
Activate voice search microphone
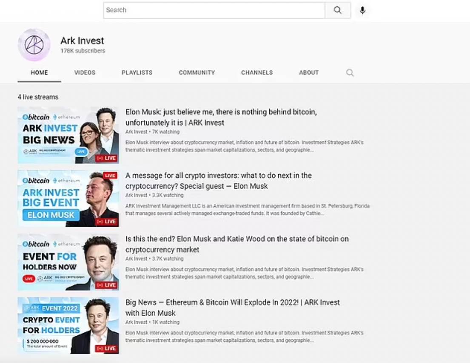(x=362, y=10)
